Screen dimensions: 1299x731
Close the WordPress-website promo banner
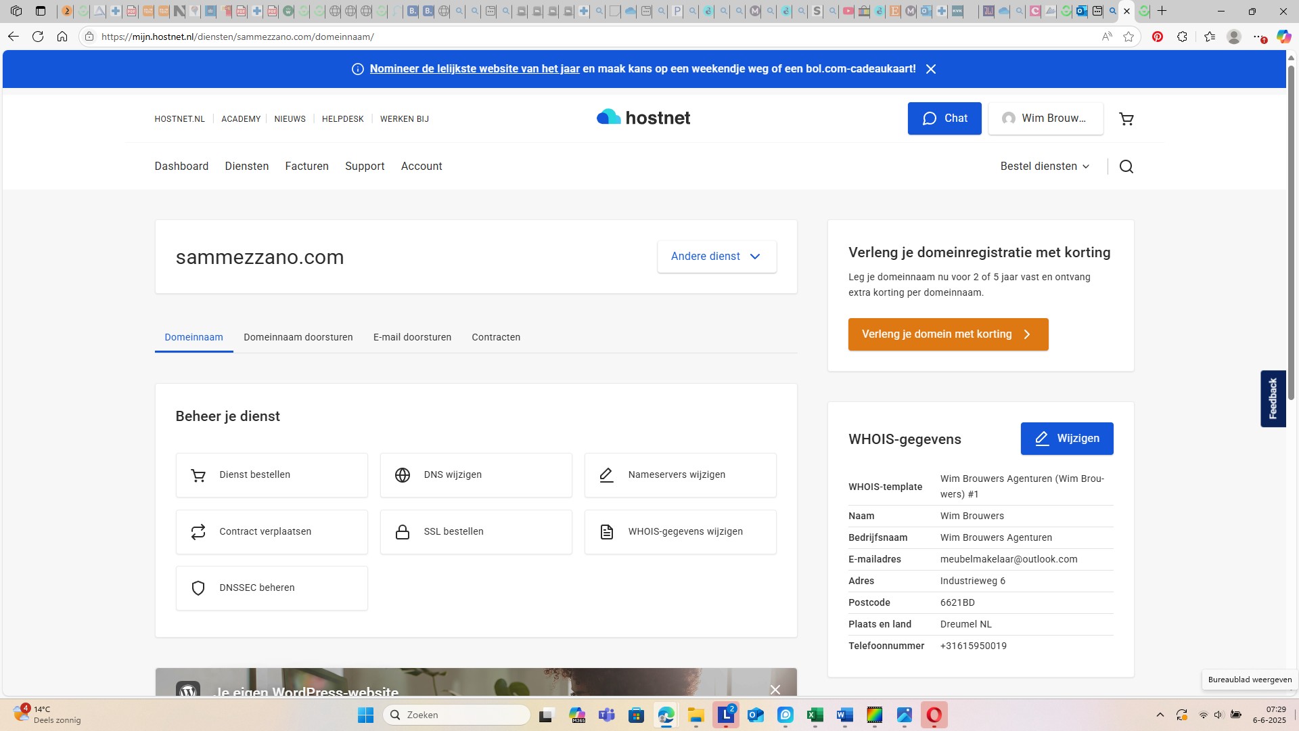pos(775,689)
